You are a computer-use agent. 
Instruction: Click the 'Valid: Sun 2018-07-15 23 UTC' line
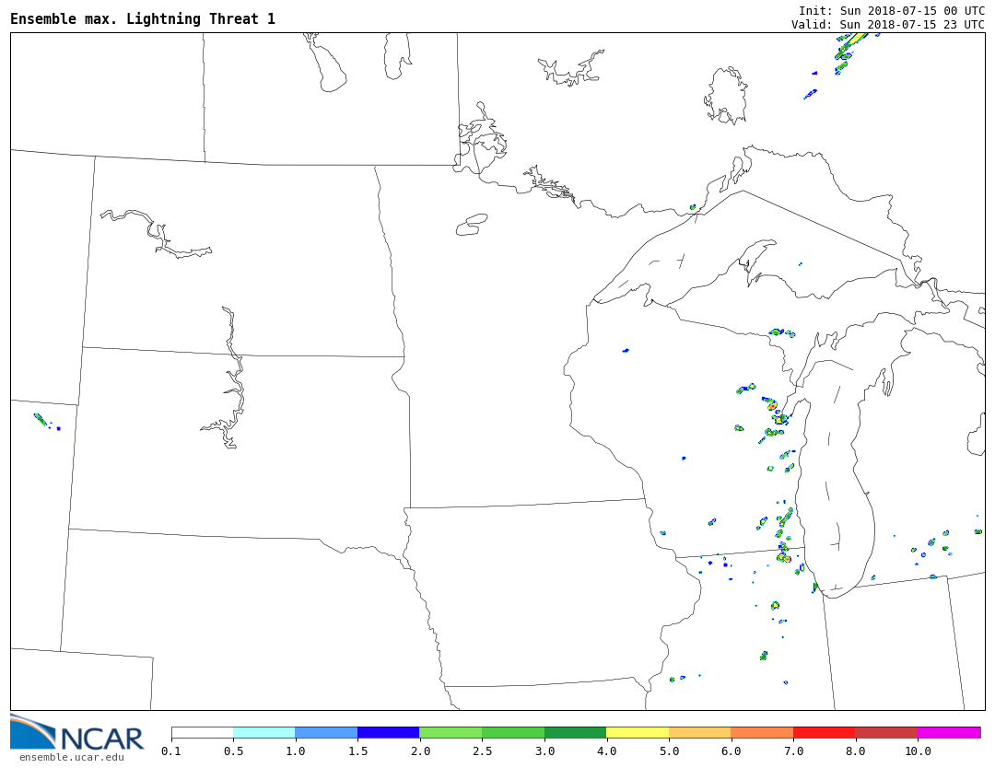click(x=888, y=25)
